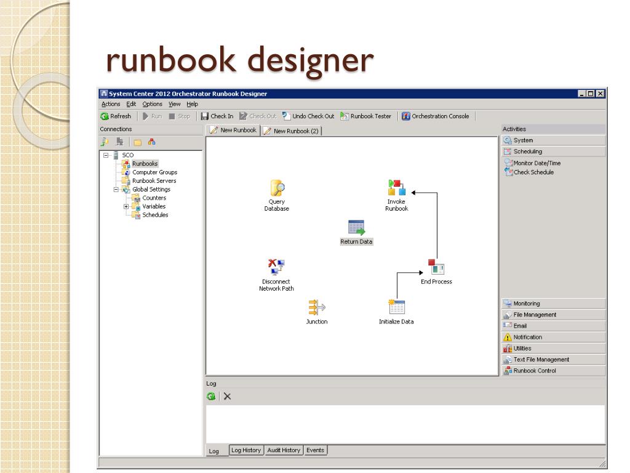The height and width of the screenshot is (473, 630).
Task: Expand the File Management category
Action: pyautogui.click(x=554, y=315)
